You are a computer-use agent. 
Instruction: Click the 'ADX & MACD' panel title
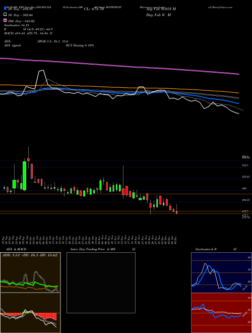16,249
